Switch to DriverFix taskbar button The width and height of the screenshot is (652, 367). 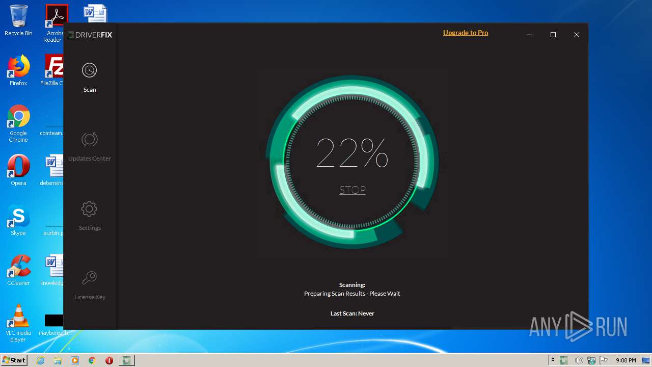pos(127,360)
